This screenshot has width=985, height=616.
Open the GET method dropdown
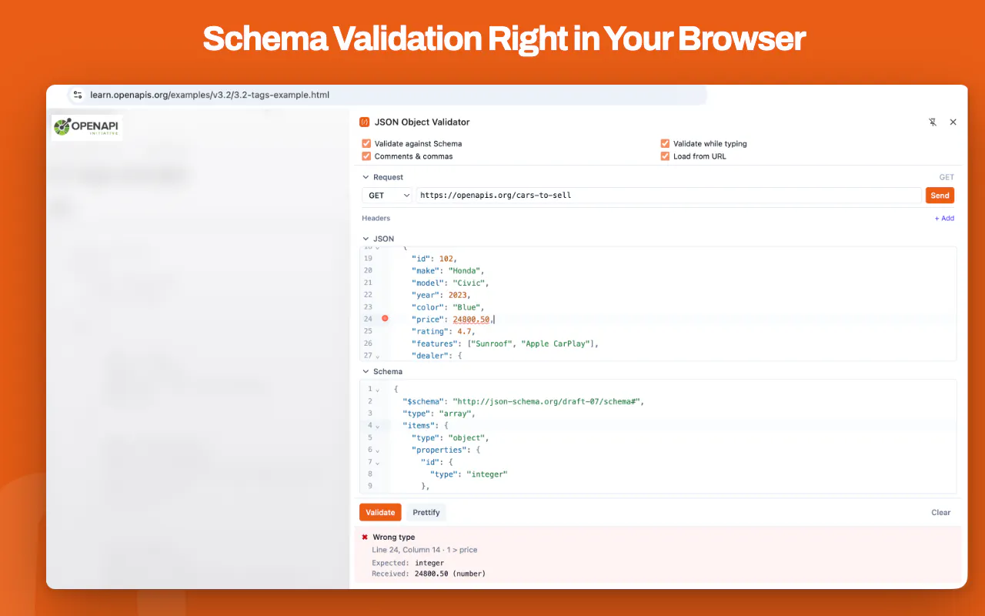coord(387,196)
